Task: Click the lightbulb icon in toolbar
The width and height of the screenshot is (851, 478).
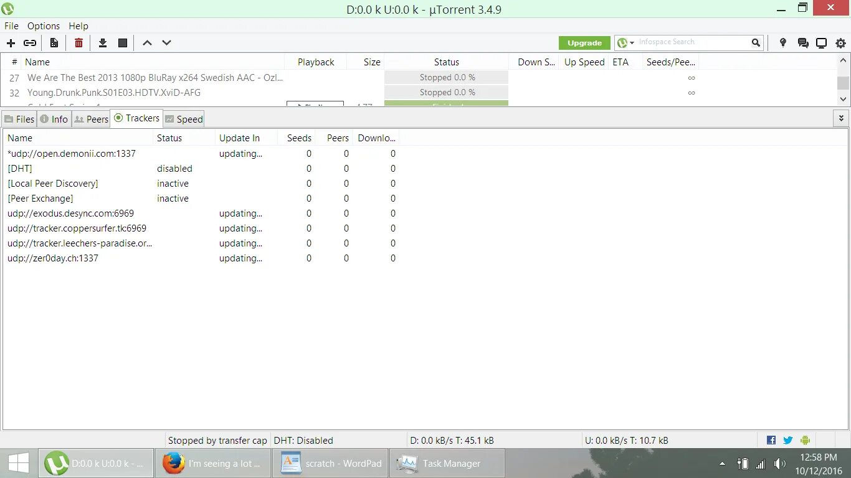Action: tap(783, 43)
